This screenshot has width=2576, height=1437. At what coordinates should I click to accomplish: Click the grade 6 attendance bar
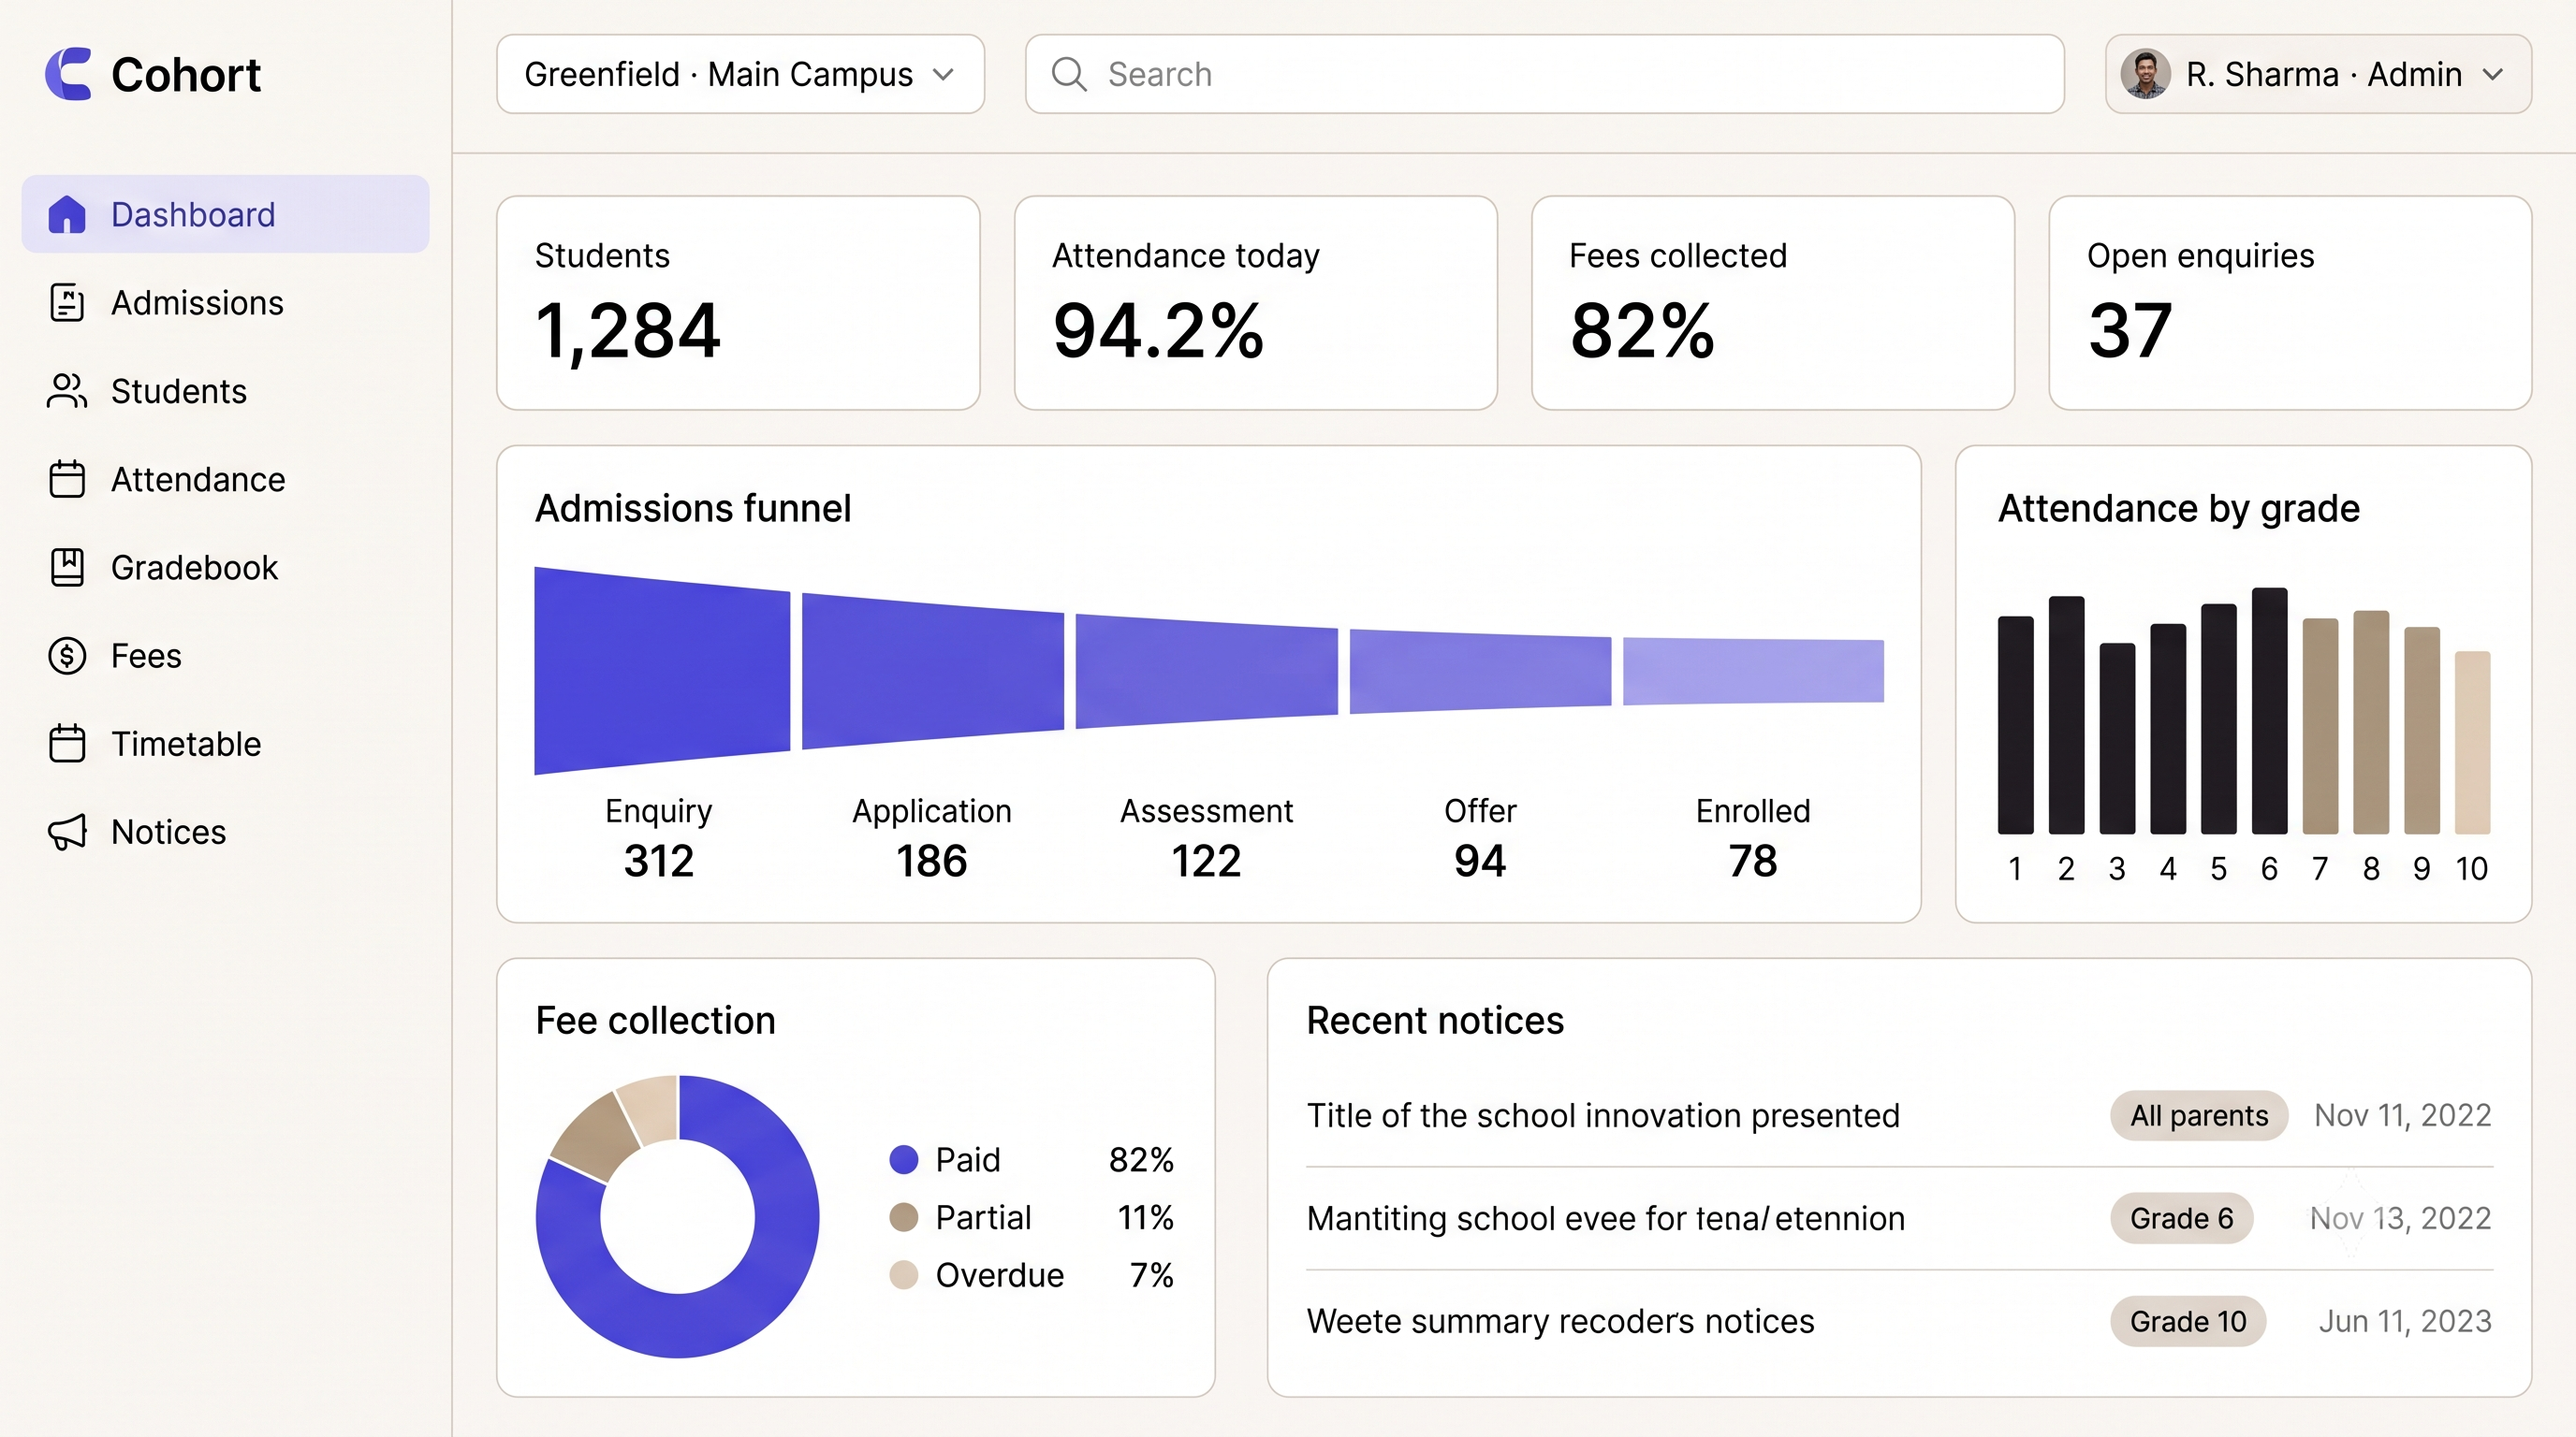tap(2269, 710)
